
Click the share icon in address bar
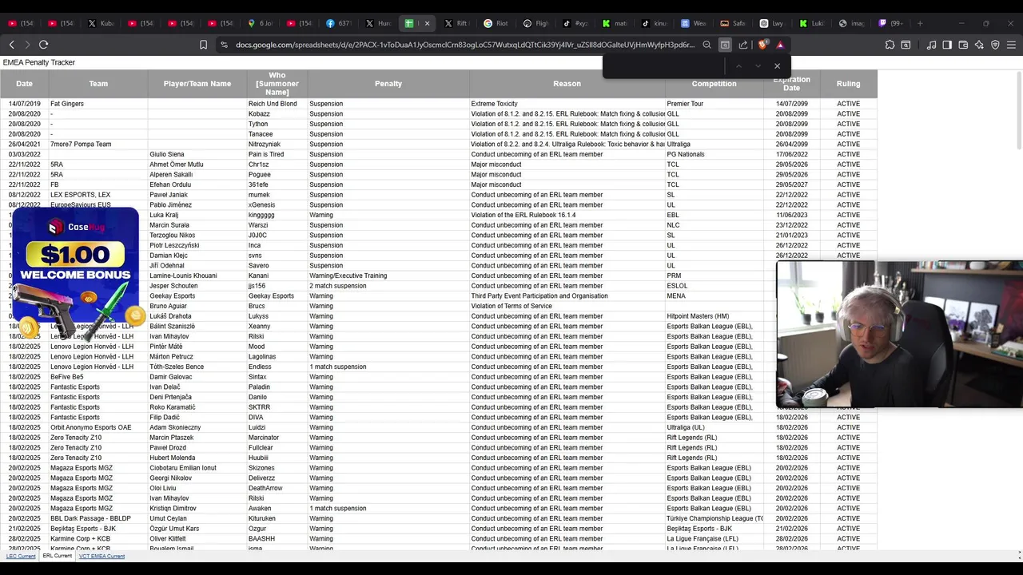pos(743,45)
